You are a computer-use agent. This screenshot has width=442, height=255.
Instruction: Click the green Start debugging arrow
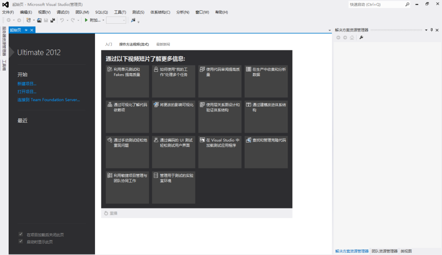pyautogui.click(x=86, y=20)
